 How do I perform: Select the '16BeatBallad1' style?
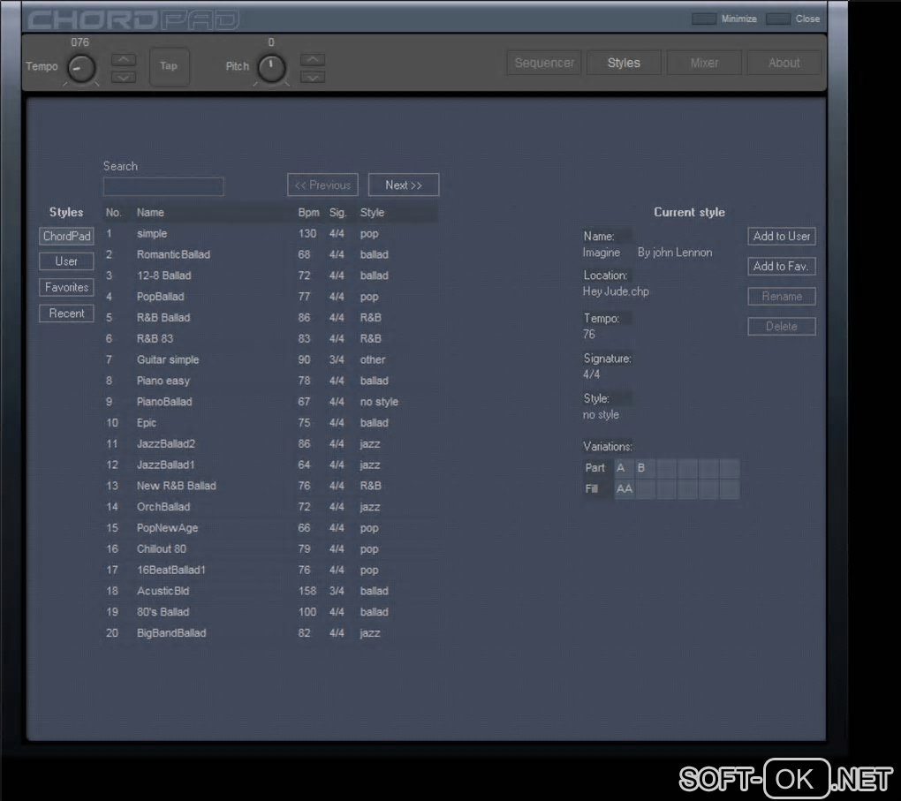270,570
